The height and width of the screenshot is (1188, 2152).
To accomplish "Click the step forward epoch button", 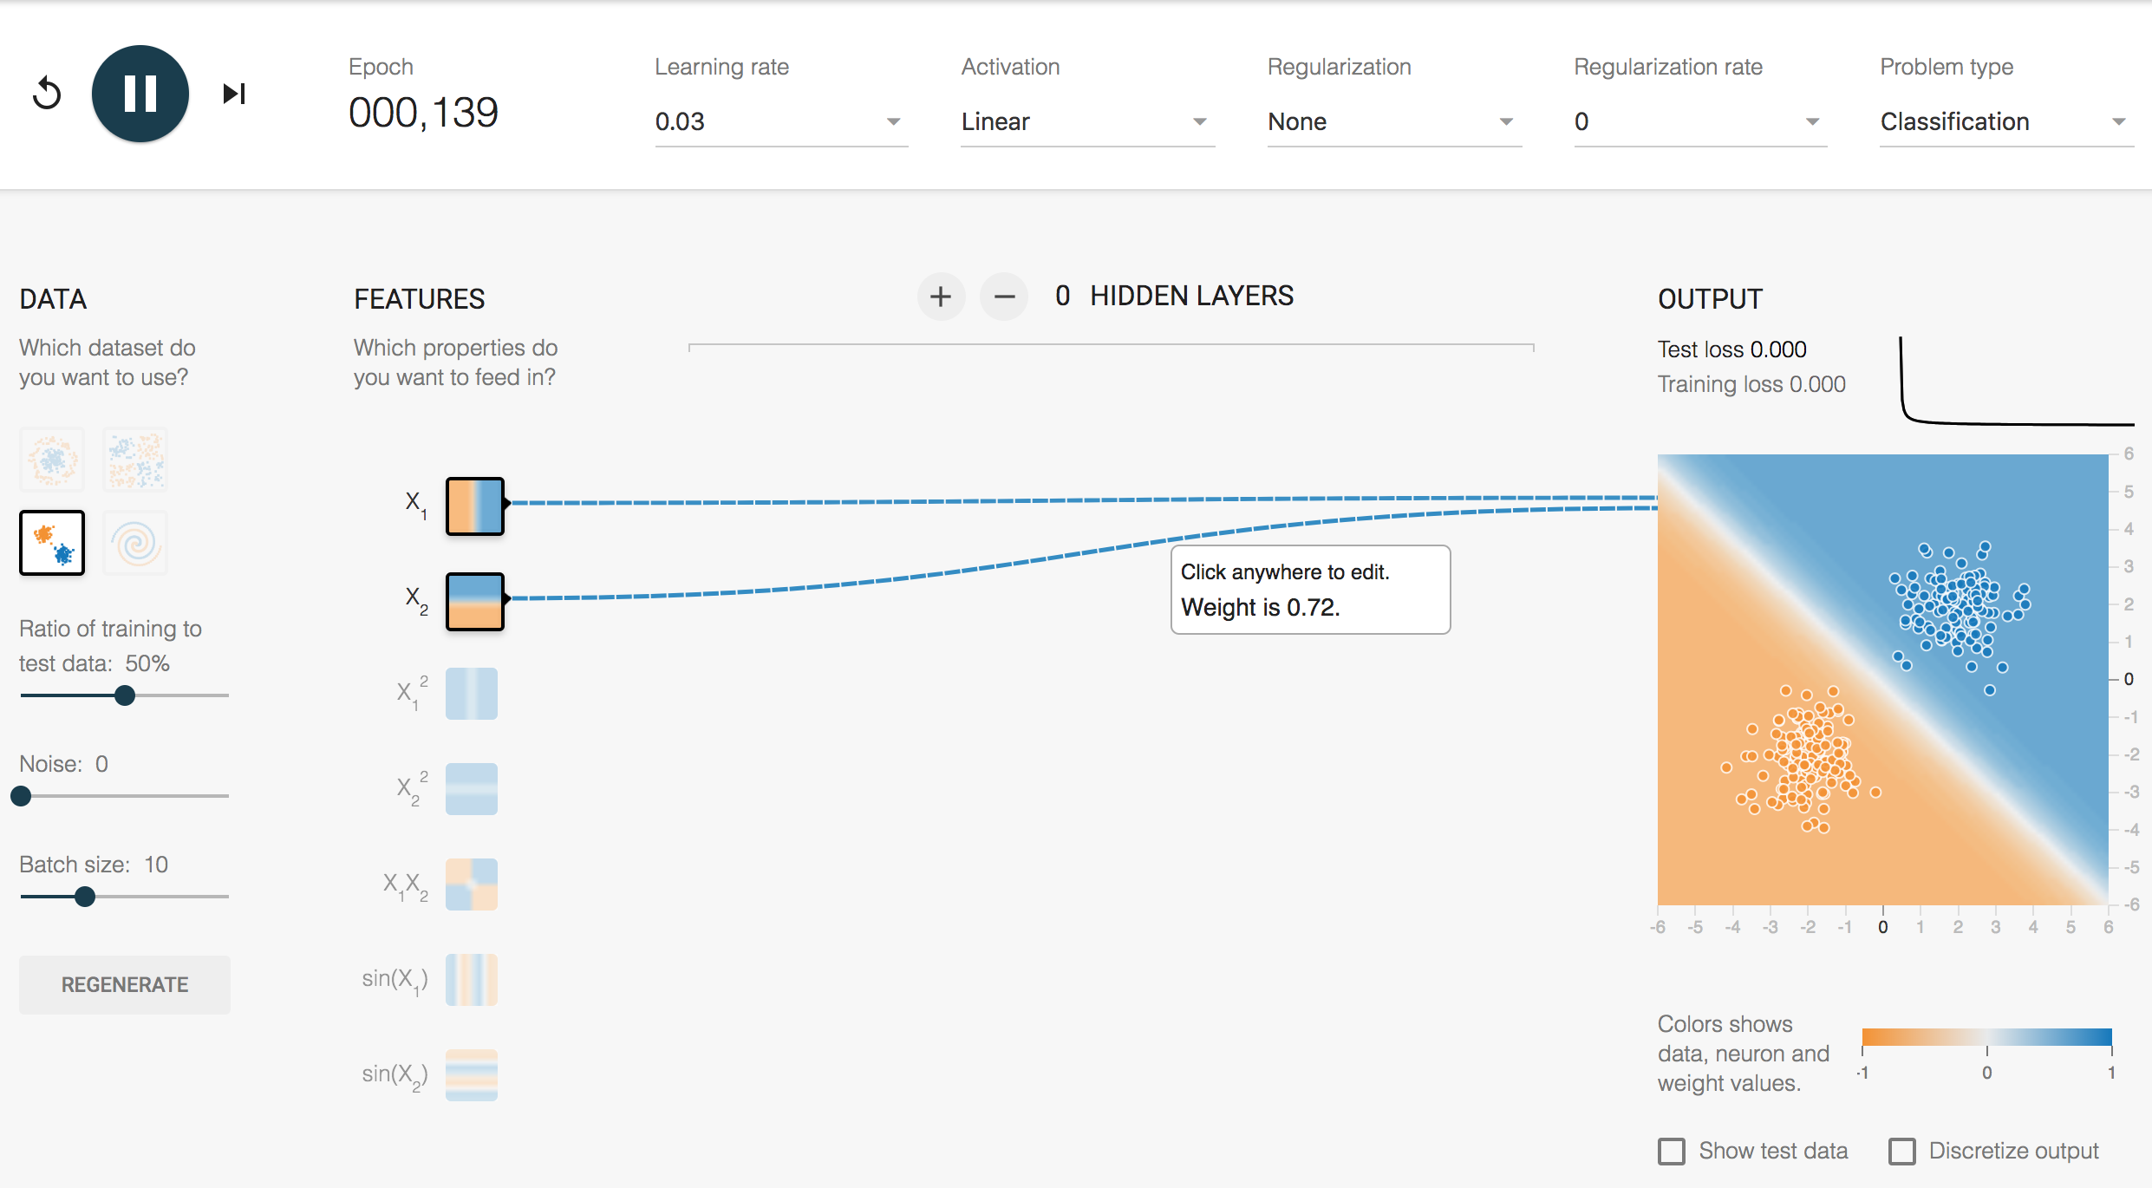I will pyautogui.click(x=232, y=92).
